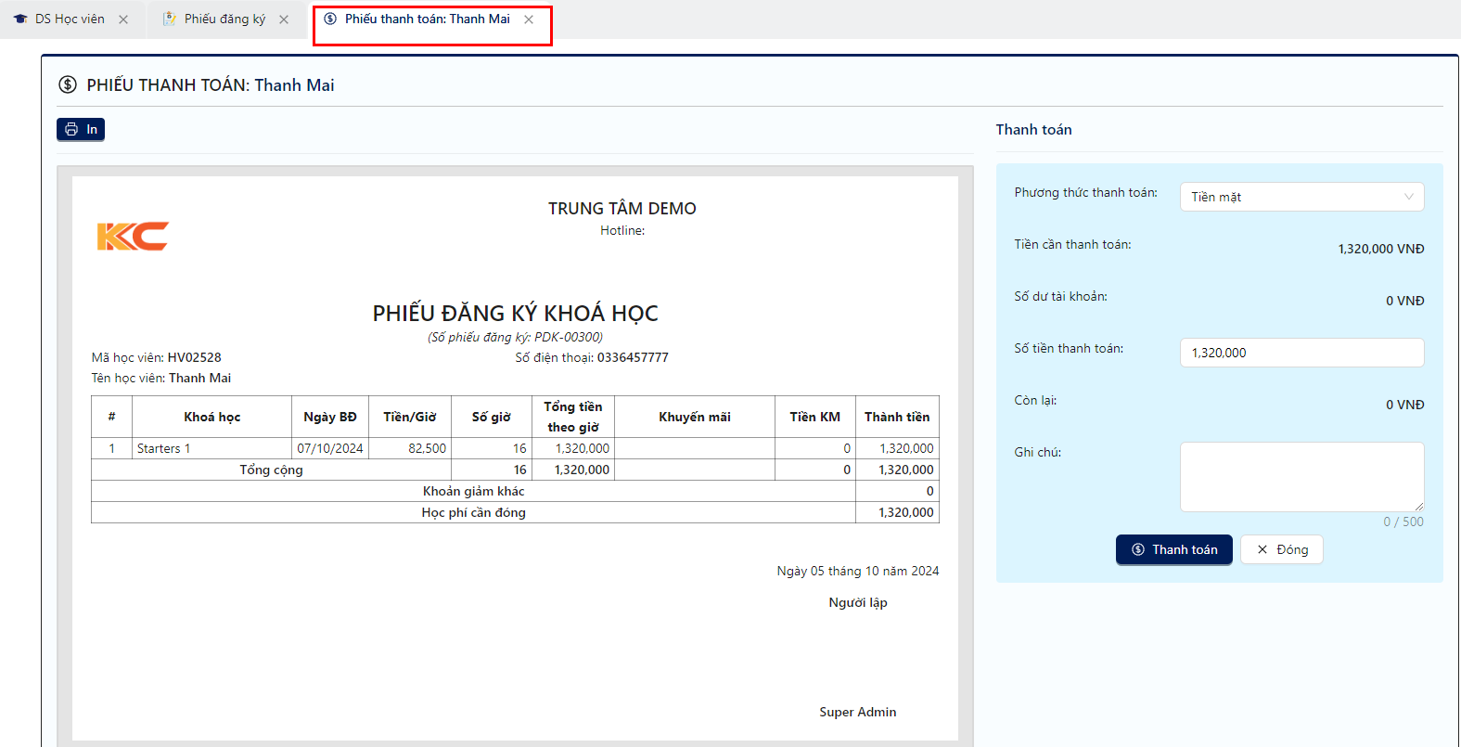Click the graduation cap icon on DS Học viên tab

(x=20, y=19)
